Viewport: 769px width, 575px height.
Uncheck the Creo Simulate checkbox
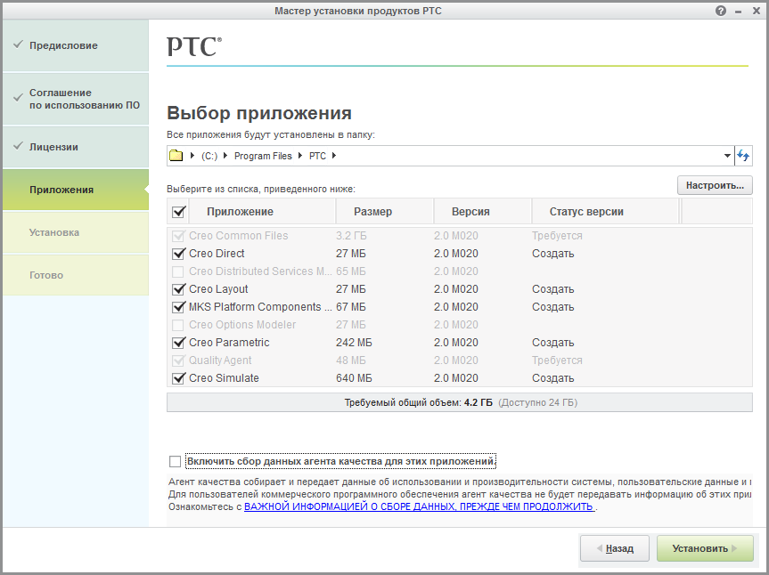(178, 378)
